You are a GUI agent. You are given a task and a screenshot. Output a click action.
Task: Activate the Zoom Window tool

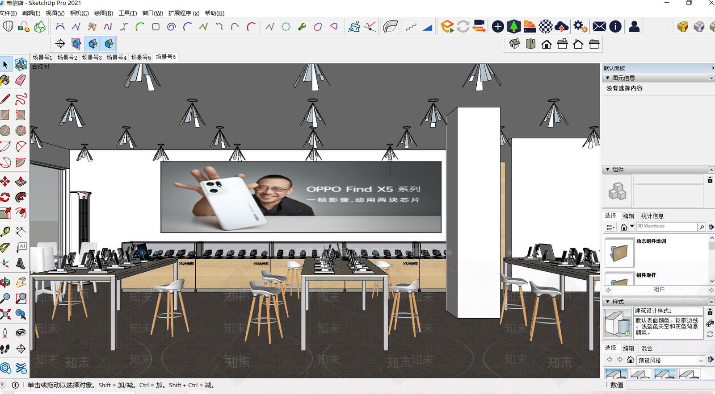pos(21,298)
